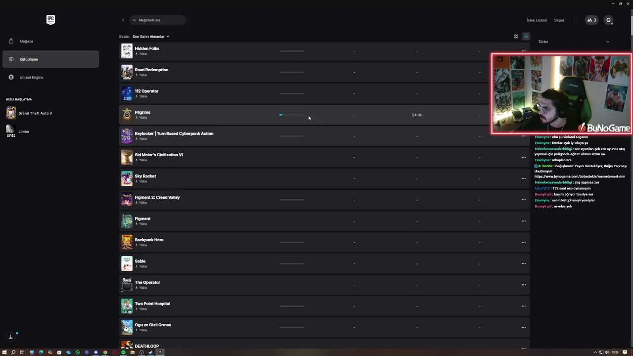Click the Pilgrims game icon
This screenshot has width=633, height=356.
pyautogui.click(x=127, y=115)
